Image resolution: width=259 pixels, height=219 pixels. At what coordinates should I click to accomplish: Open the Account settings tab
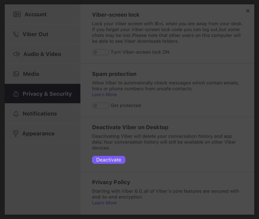coord(42,14)
